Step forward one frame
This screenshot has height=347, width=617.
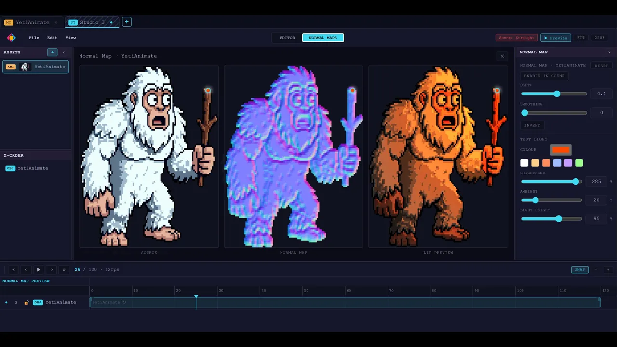click(x=52, y=270)
